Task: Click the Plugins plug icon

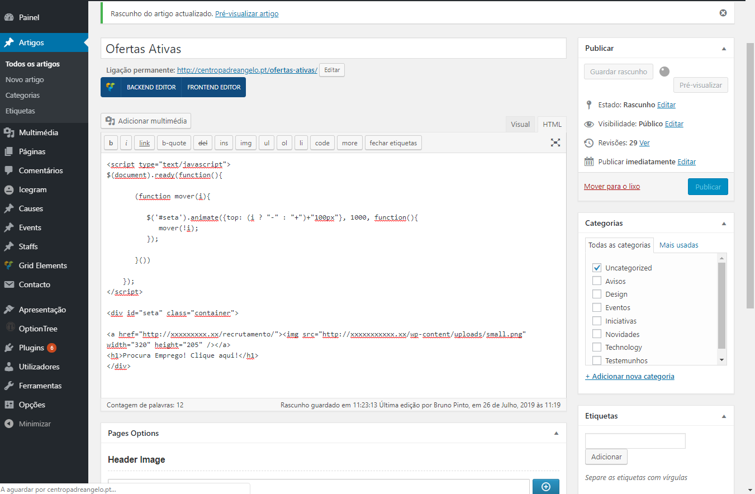Action: pyautogui.click(x=9, y=348)
